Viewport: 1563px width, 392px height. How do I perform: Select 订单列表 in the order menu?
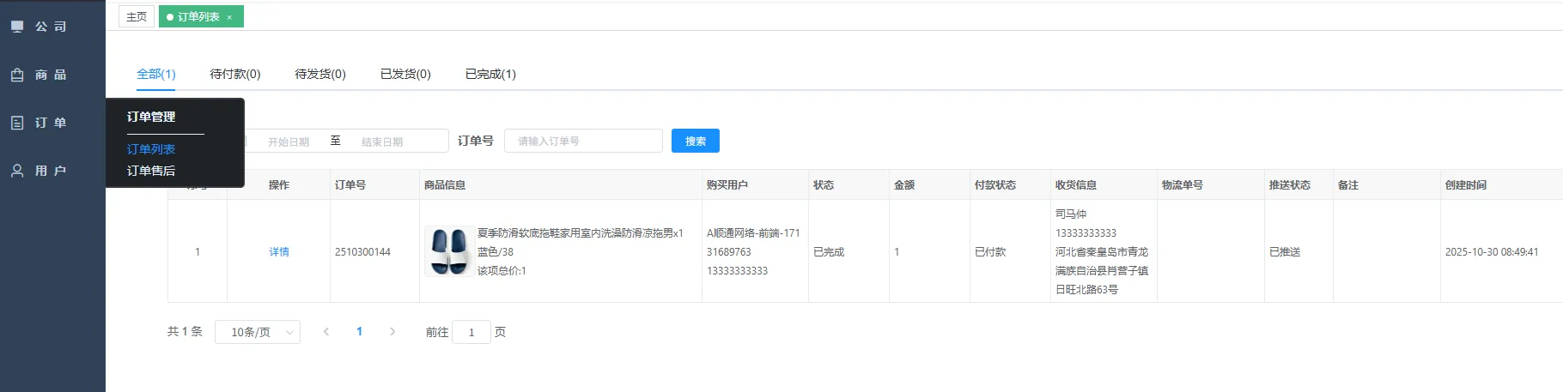pos(151,149)
